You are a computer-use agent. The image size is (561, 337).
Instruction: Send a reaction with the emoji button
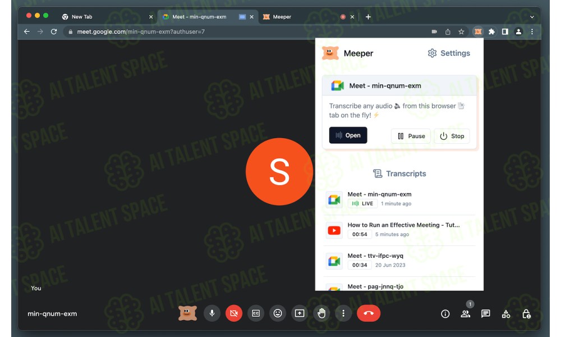coord(278,313)
